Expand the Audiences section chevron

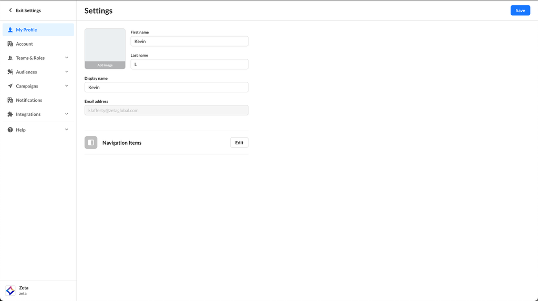67,72
